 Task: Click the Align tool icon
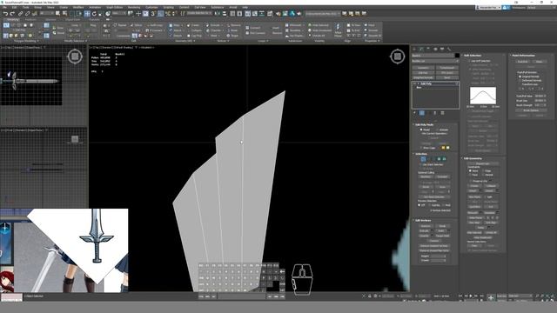point(225,14)
